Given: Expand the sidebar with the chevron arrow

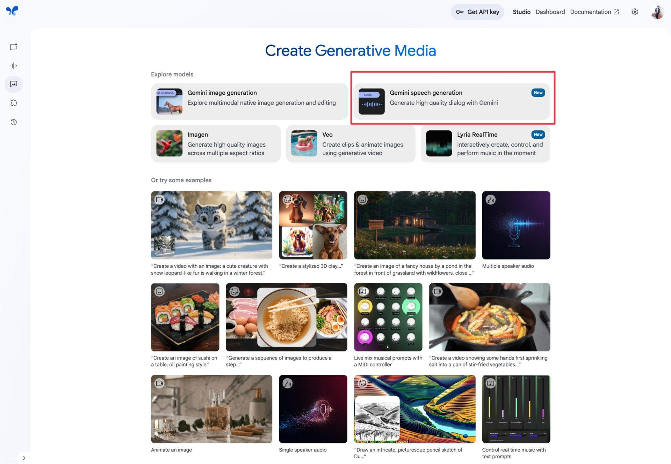Looking at the screenshot, I should pyautogui.click(x=24, y=458).
